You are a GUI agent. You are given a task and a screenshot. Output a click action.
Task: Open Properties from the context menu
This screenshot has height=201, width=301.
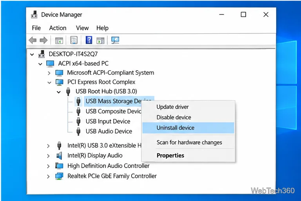pos(188,155)
